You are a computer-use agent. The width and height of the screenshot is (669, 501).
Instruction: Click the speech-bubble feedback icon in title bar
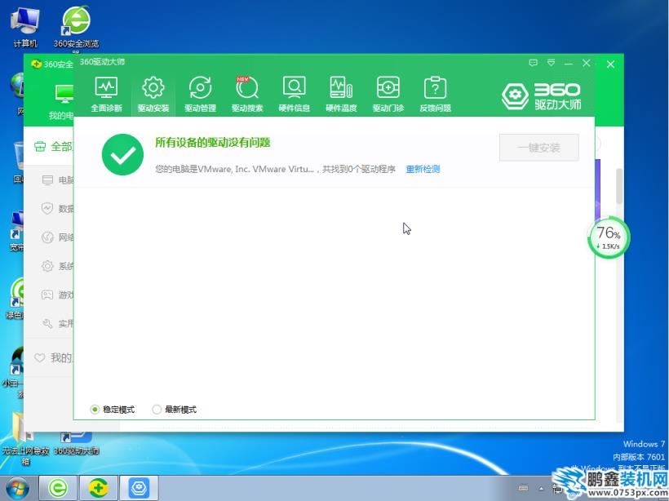533,63
